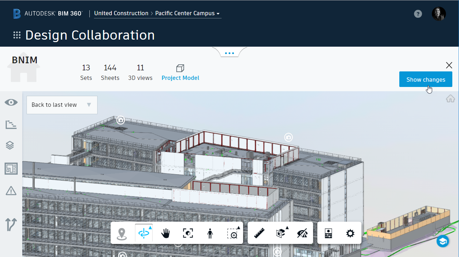
Task: Click Fit to view icon
Action: coord(188,233)
